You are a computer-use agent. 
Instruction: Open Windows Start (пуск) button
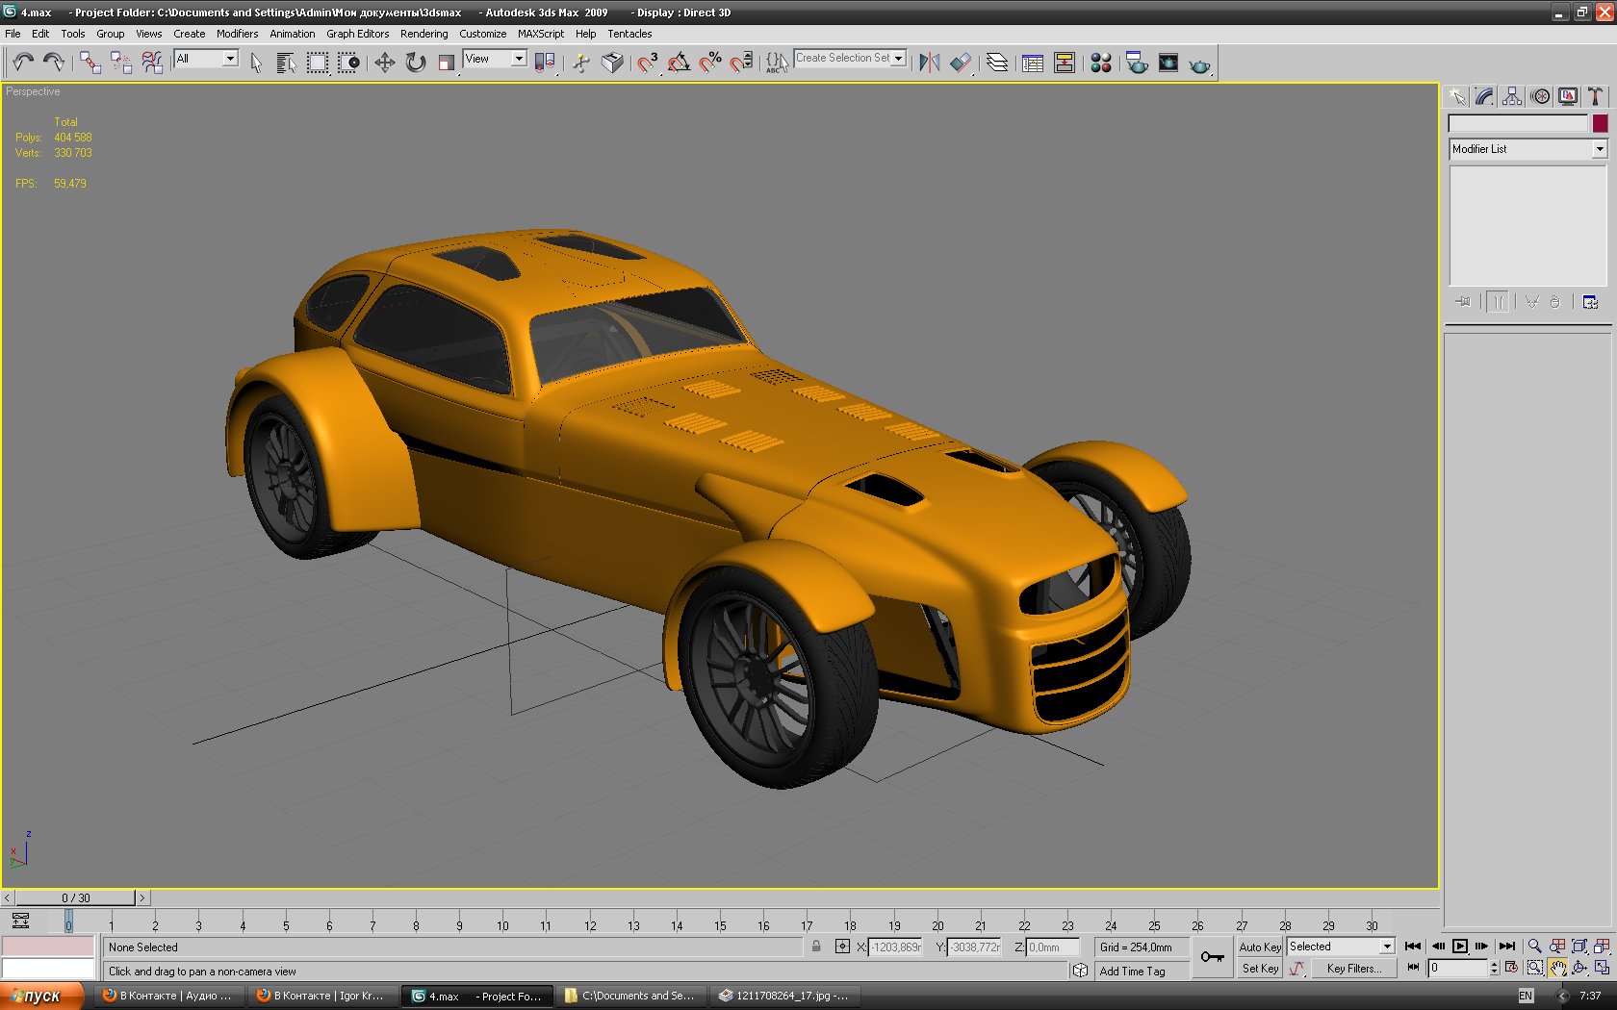coord(42,996)
